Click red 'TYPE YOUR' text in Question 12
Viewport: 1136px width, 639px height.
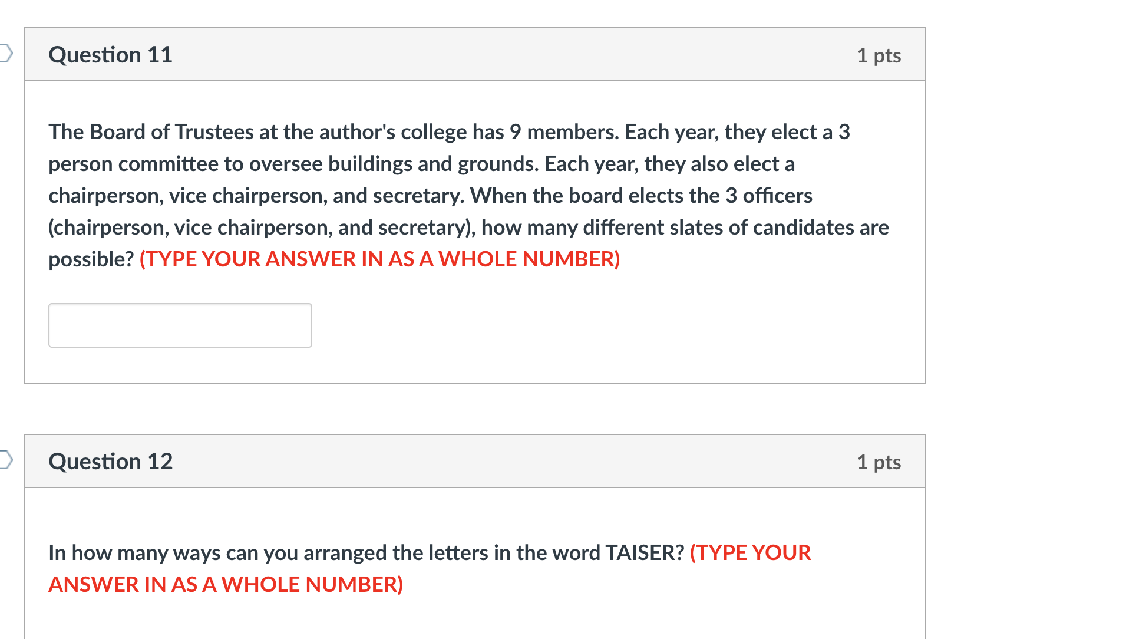750,553
